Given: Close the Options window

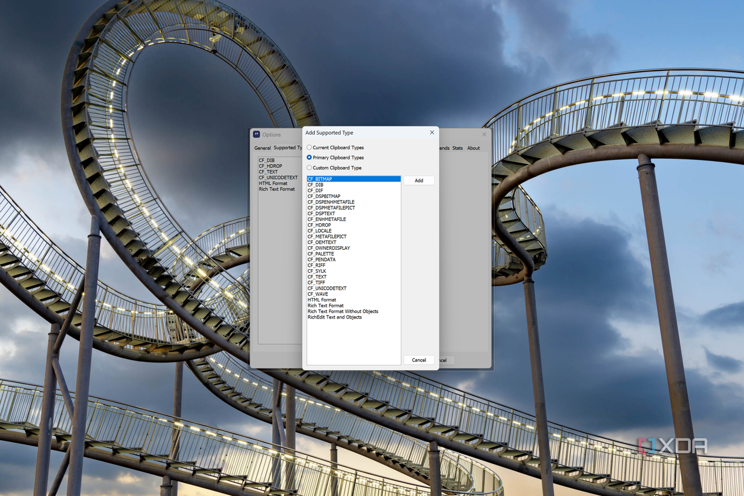Looking at the screenshot, I should coord(484,135).
